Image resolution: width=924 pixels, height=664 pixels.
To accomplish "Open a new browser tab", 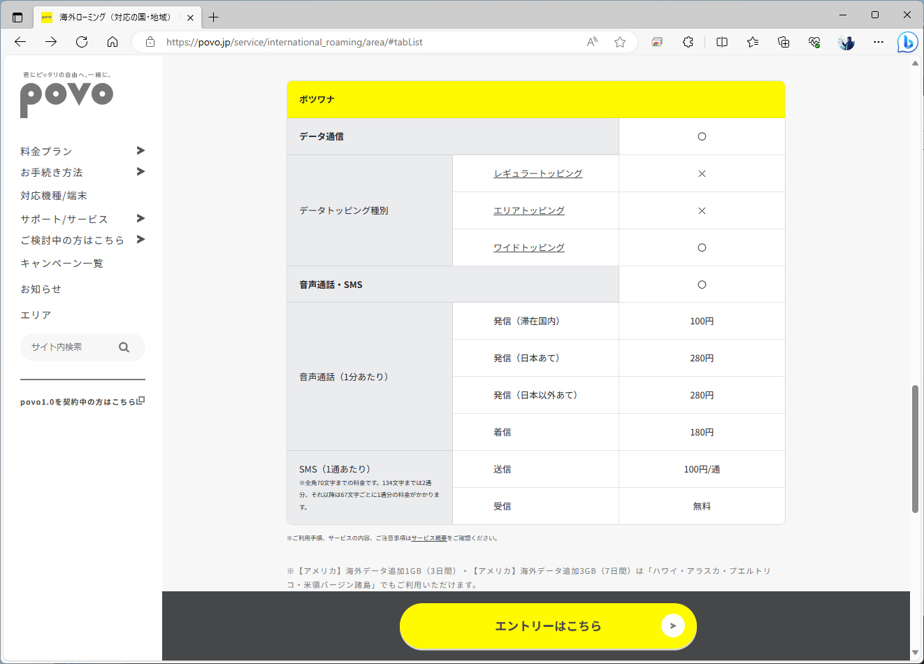I will coord(213,17).
